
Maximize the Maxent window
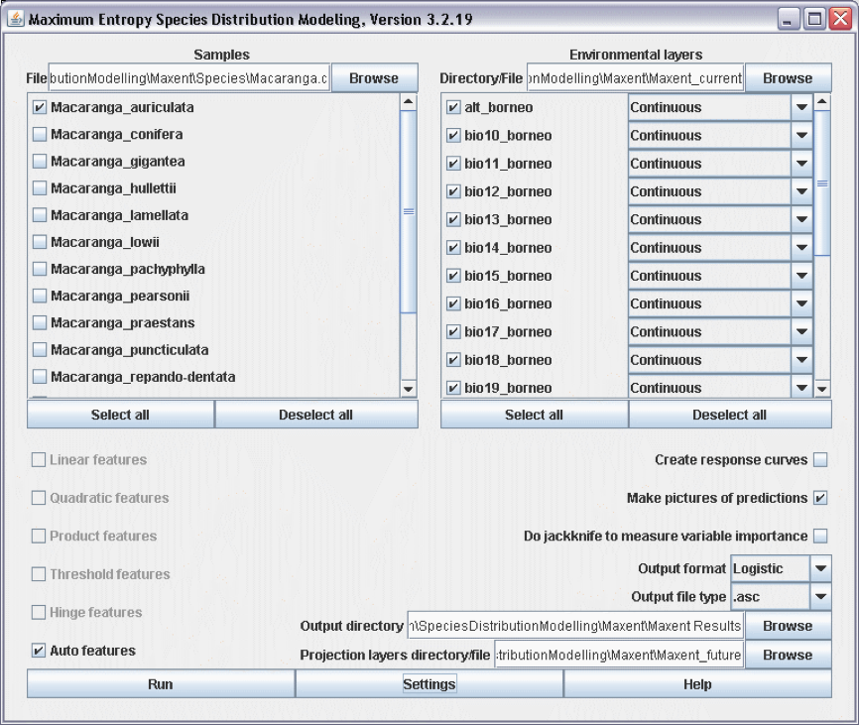click(x=814, y=19)
